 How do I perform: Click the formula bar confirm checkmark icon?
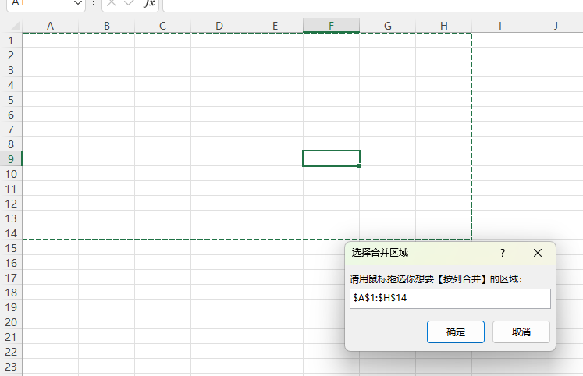click(x=129, y=3)
